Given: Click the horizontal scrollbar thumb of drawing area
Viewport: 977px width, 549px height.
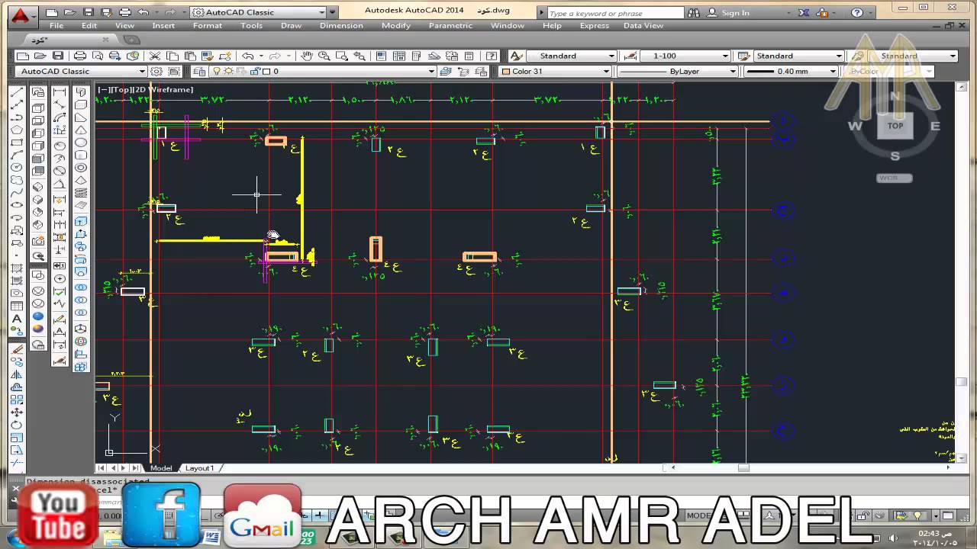Looking at the screenshot, I should click(x=743, y=467).
